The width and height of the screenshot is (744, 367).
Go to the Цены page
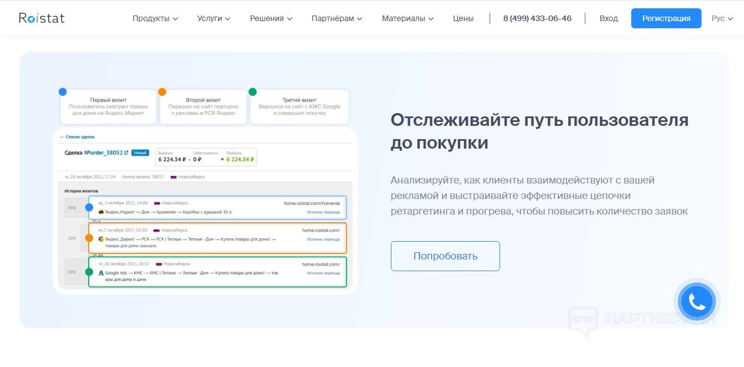pos(463,18)
